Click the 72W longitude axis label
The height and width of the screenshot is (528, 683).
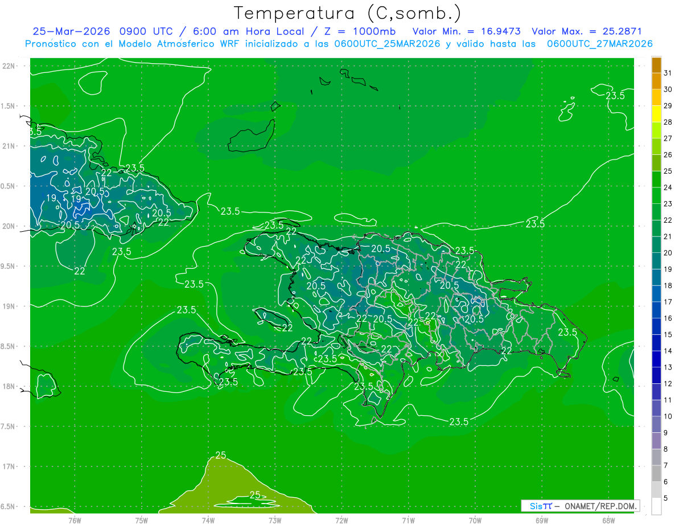click(x=341, y=520)
